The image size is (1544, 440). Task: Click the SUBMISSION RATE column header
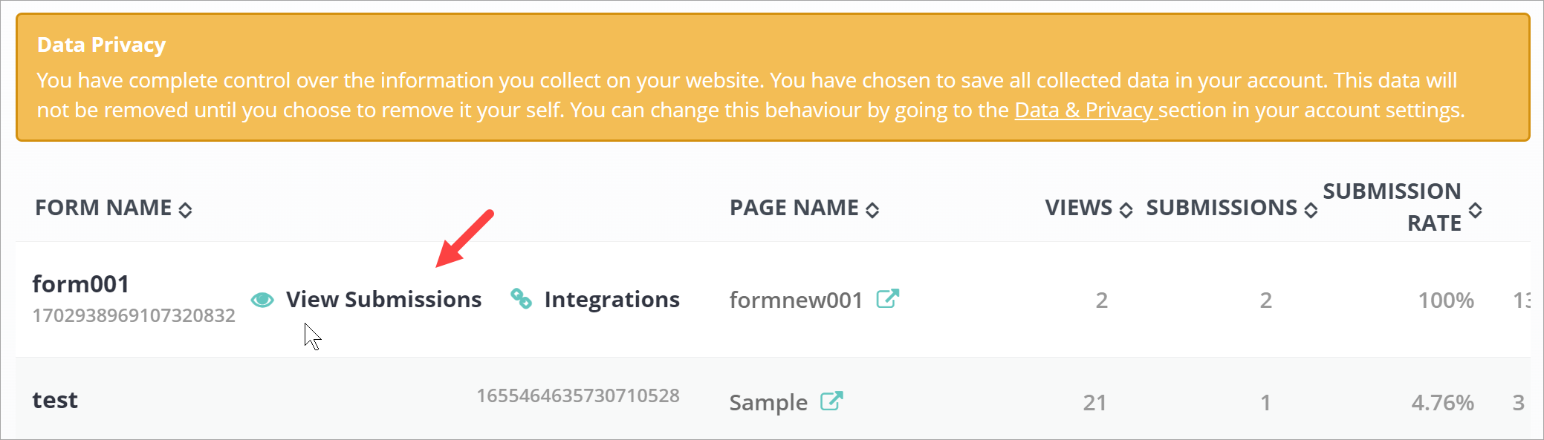click(x=1392, y=207)
